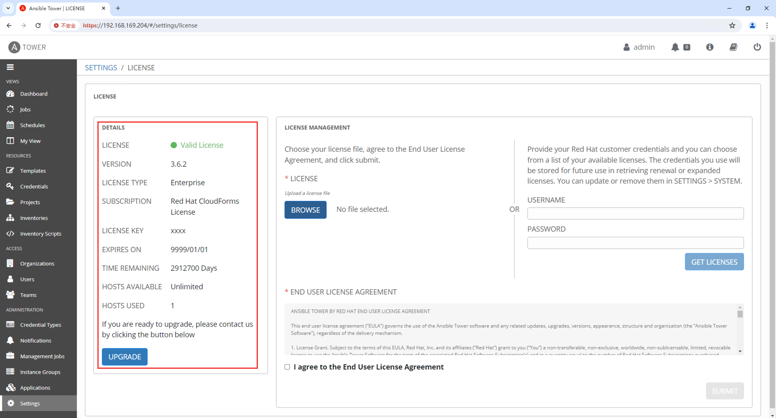
Task: Reload the page in browser
Action: point(38,25)
